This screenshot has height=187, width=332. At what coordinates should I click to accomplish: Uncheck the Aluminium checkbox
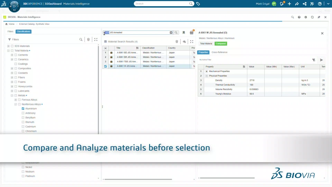click(x=23, y=108)
